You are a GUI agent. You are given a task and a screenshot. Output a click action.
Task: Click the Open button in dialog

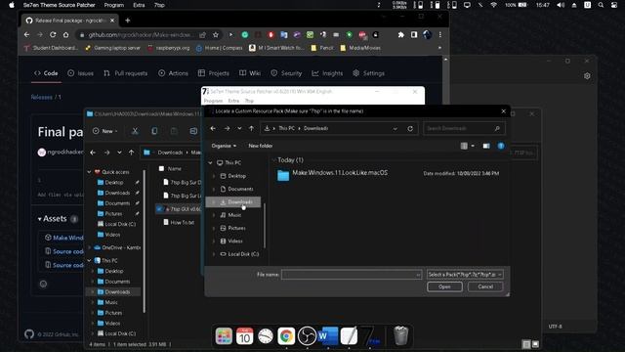coord(444,286)
